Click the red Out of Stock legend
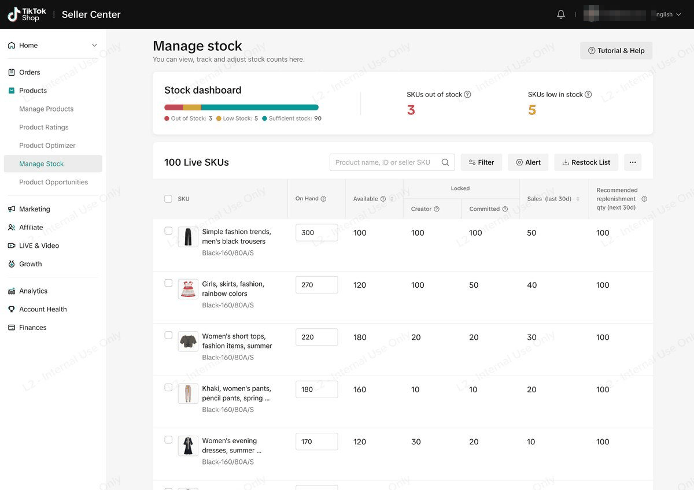Viewport: 694px width, 490px height. tap(188, 118)
